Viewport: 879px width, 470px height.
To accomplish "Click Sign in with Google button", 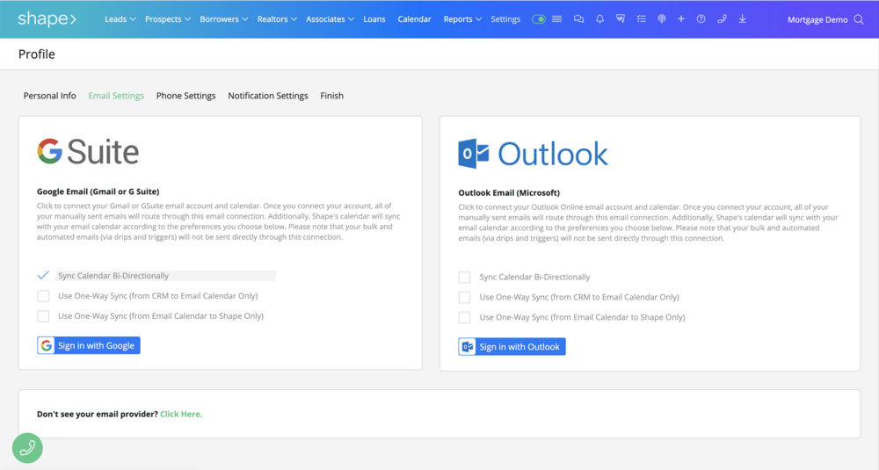I will (89, 345).
